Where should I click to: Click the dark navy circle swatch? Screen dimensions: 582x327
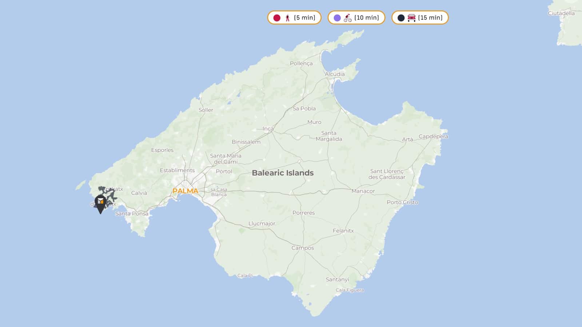coord(401,18)
